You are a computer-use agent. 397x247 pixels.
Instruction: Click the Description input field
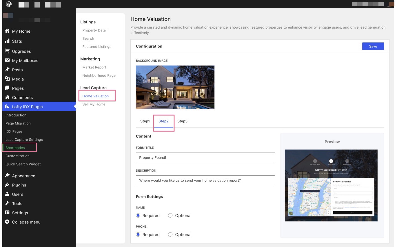pos(205,180)
